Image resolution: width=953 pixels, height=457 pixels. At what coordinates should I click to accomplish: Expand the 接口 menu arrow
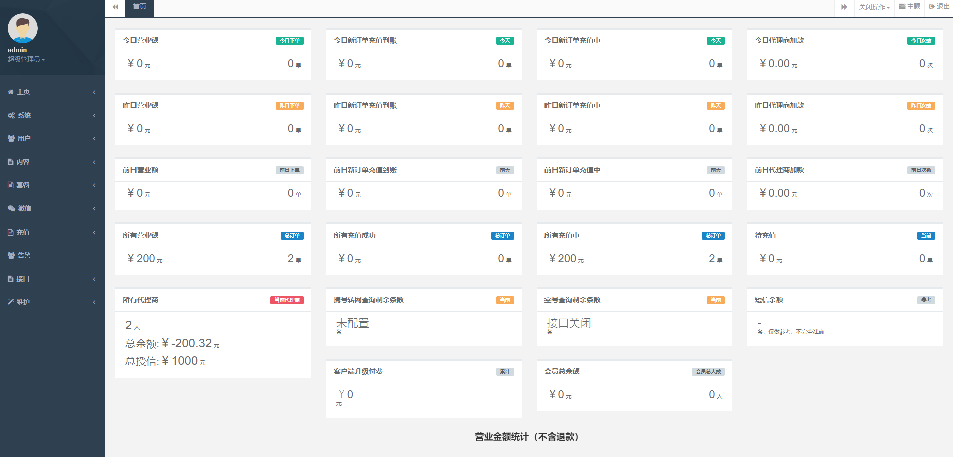tap(94, 279)
